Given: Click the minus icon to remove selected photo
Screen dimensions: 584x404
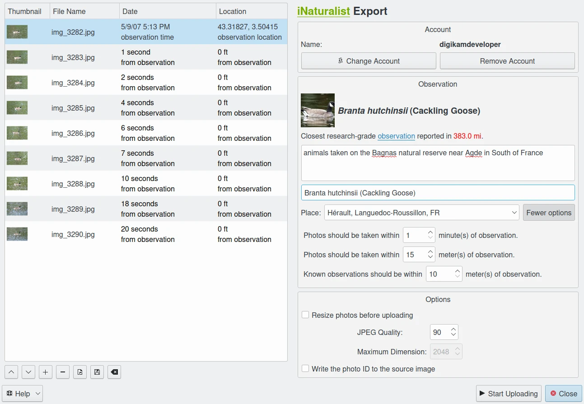Looking at the screenshot, I should (x=63, y=372).
